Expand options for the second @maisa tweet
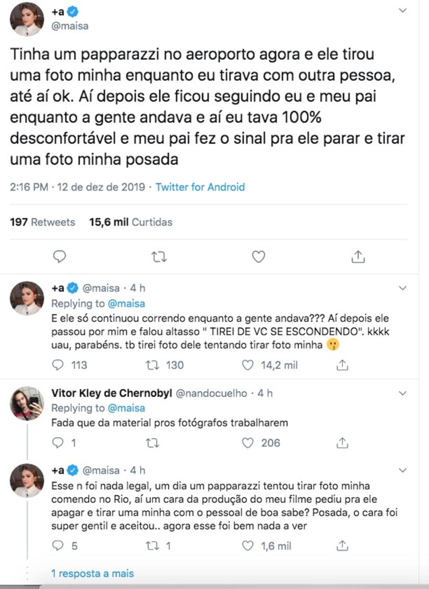 click(403, 288)
